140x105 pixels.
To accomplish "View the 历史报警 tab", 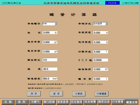I will click(x=90, y=102).
